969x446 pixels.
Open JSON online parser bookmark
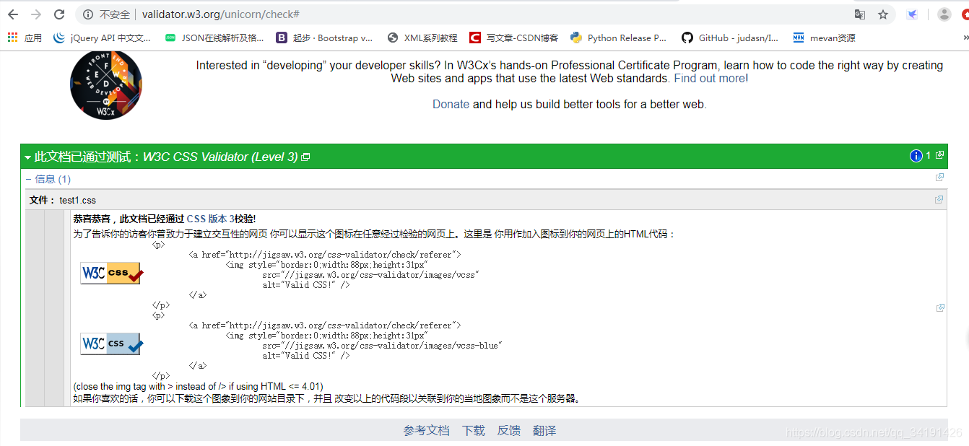click(x=214, y=38)
